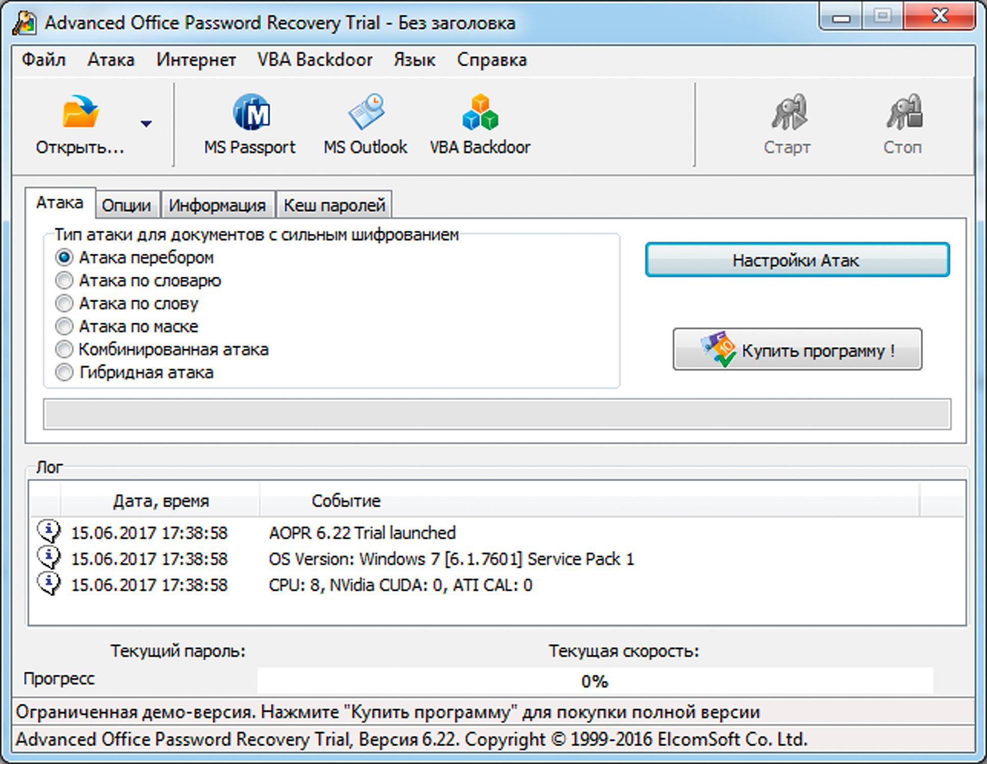Switch to the Кеш паролей tab

click(334, 205)
